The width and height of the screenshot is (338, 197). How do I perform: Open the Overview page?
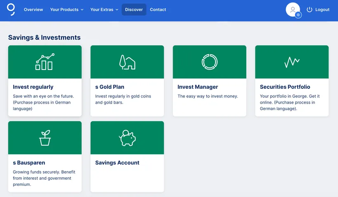[33, 9]
